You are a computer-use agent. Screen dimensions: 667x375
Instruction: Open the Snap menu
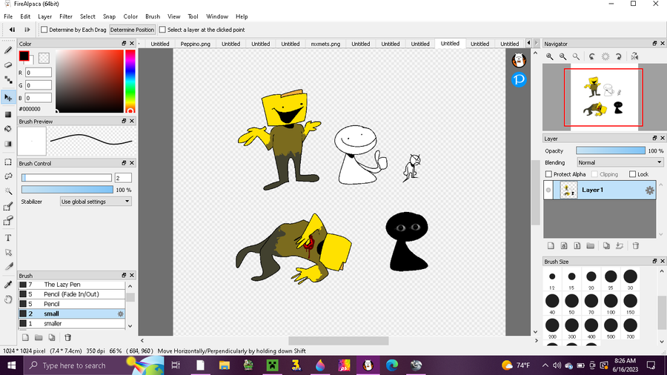[x=110, y=16]
